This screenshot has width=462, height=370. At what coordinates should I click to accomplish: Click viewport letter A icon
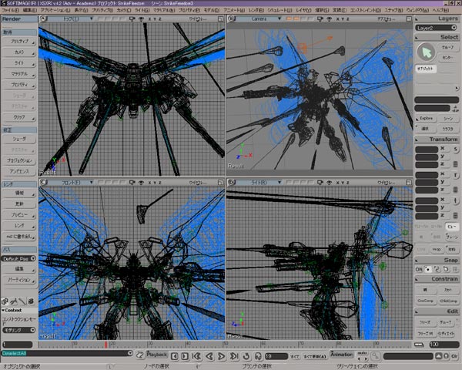[43, 18]
